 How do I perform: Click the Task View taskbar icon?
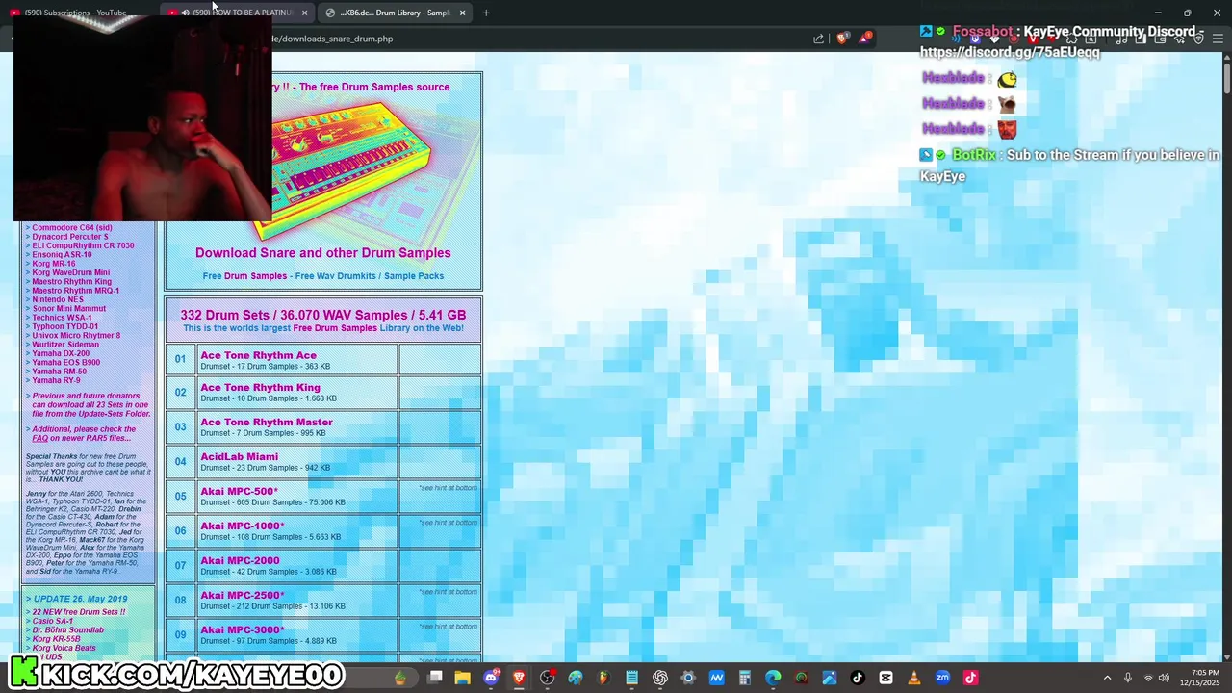point(435,678)
